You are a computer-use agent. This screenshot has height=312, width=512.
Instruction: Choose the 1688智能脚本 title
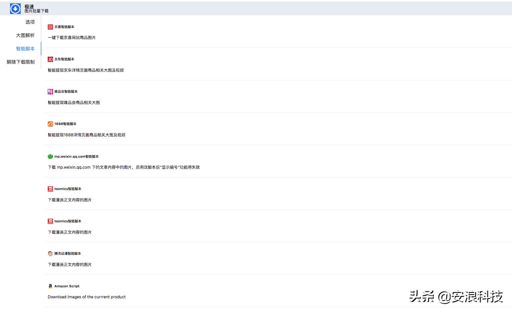[x=65, y=124]
